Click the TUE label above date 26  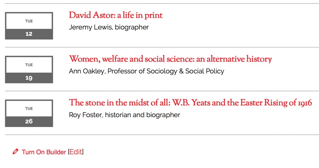[29, 108]
